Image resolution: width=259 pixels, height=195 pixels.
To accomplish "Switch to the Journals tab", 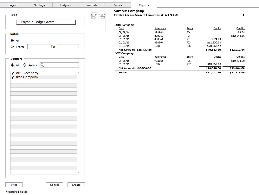I will (x=91, y=5).
